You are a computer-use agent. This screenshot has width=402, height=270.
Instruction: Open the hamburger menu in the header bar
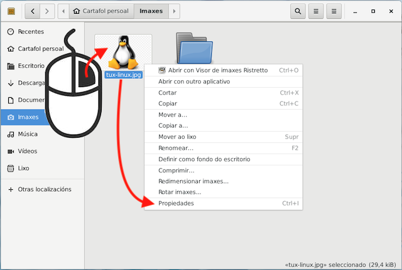click(335, 11)
